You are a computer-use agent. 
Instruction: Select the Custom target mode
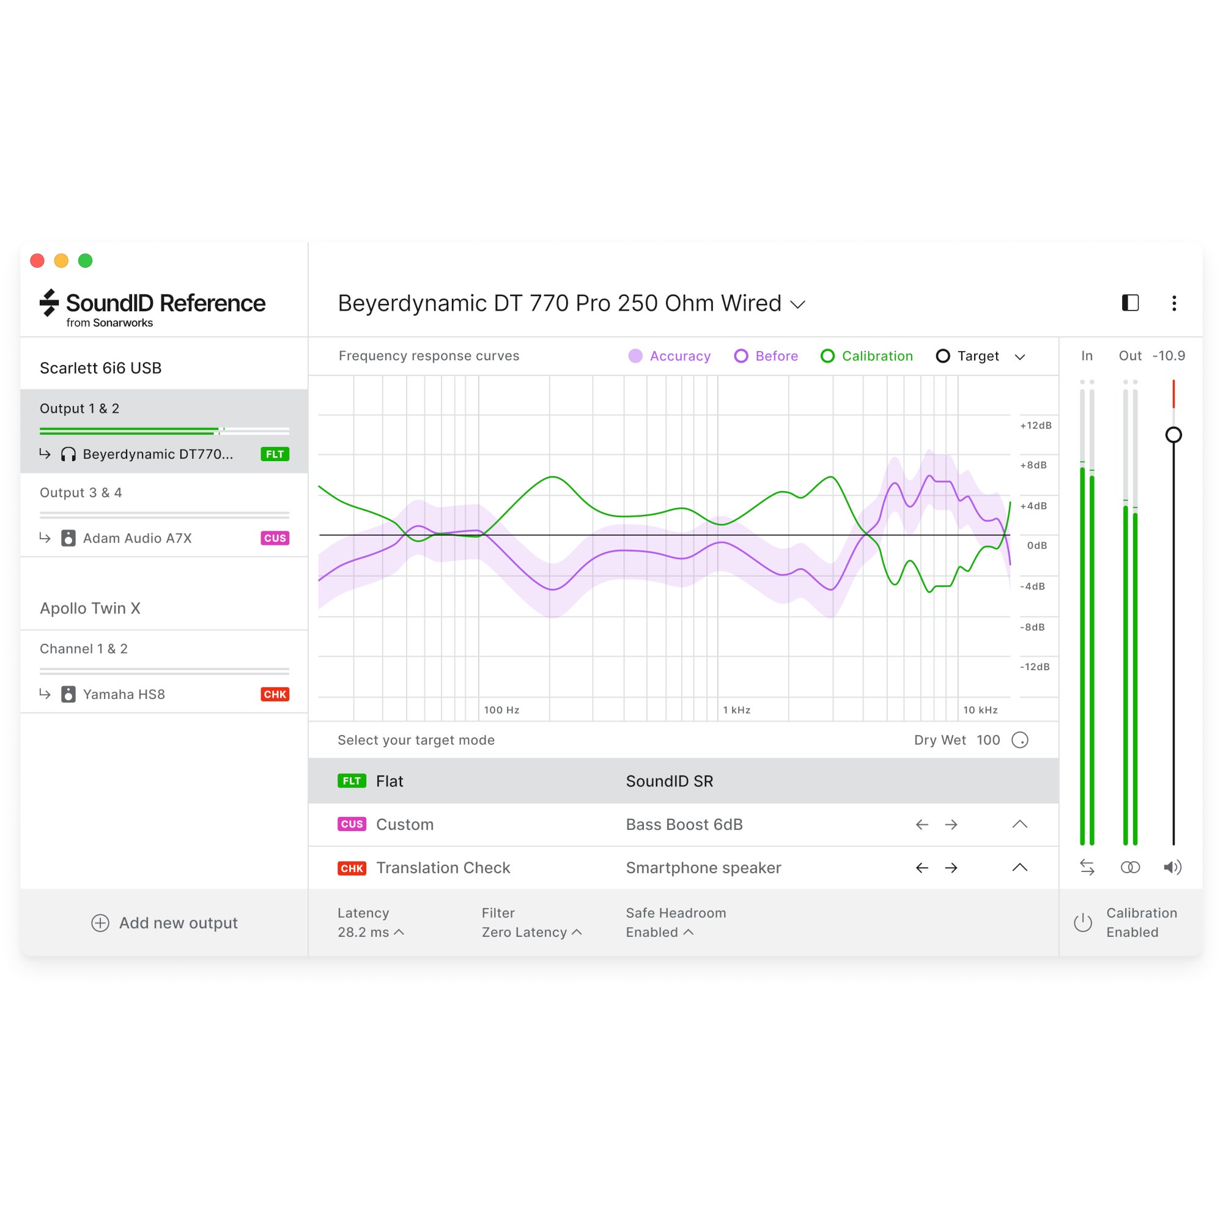click(x=683, y=824)
